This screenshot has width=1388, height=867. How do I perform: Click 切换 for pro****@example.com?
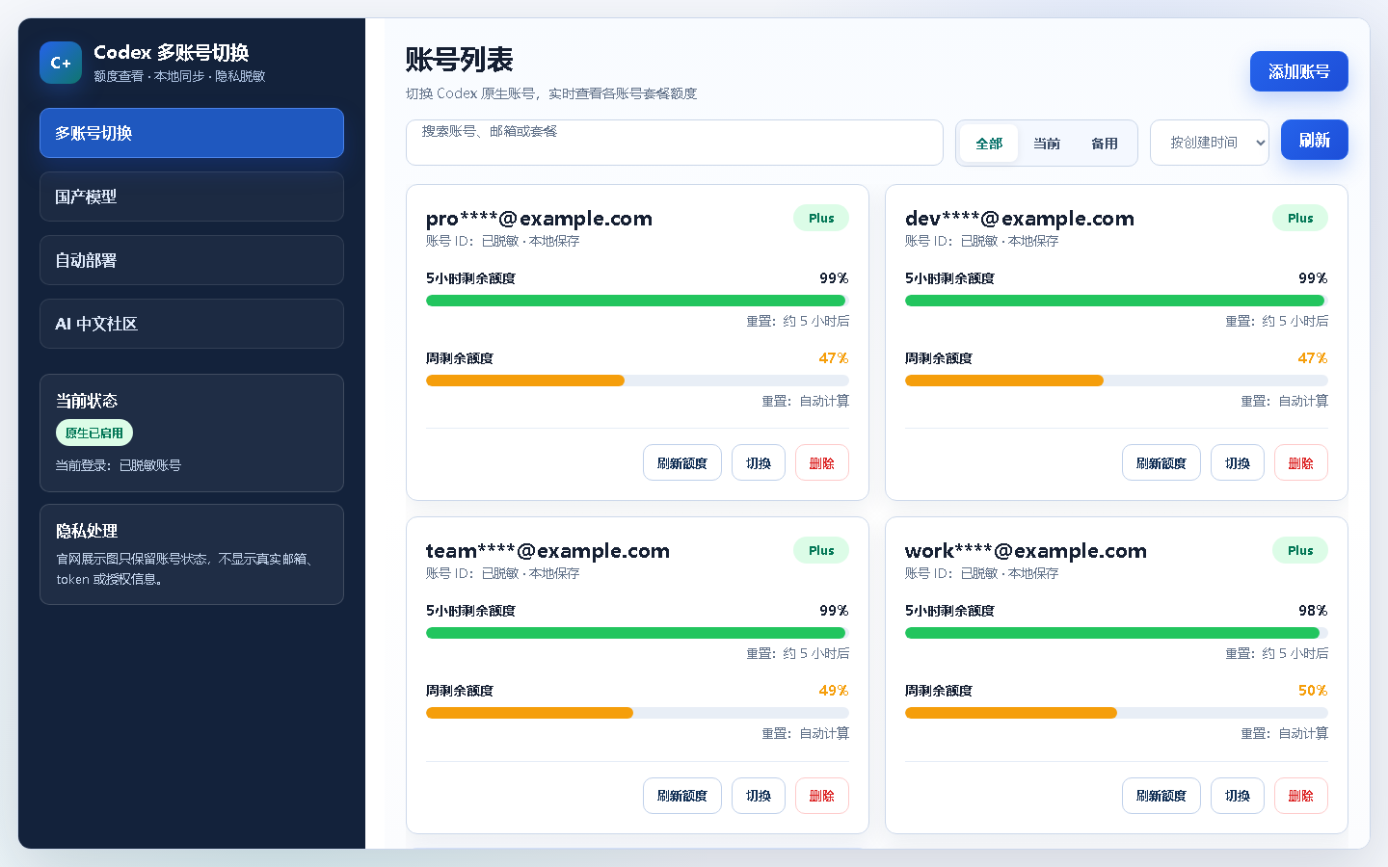759,462
